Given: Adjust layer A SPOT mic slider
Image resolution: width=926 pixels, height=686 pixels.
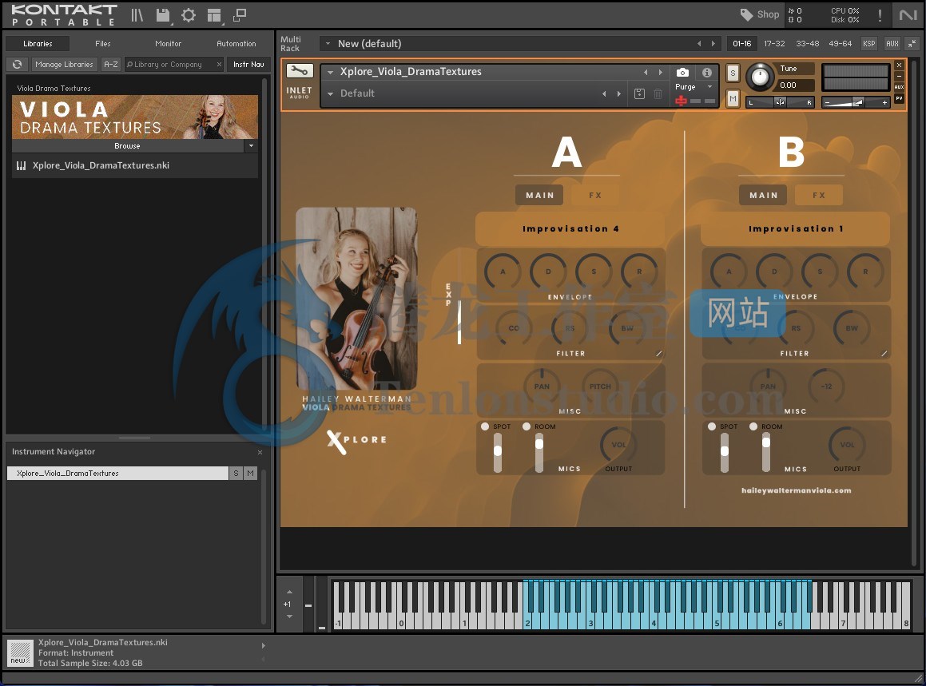Looking at the screenshot, I should point(498,452).
